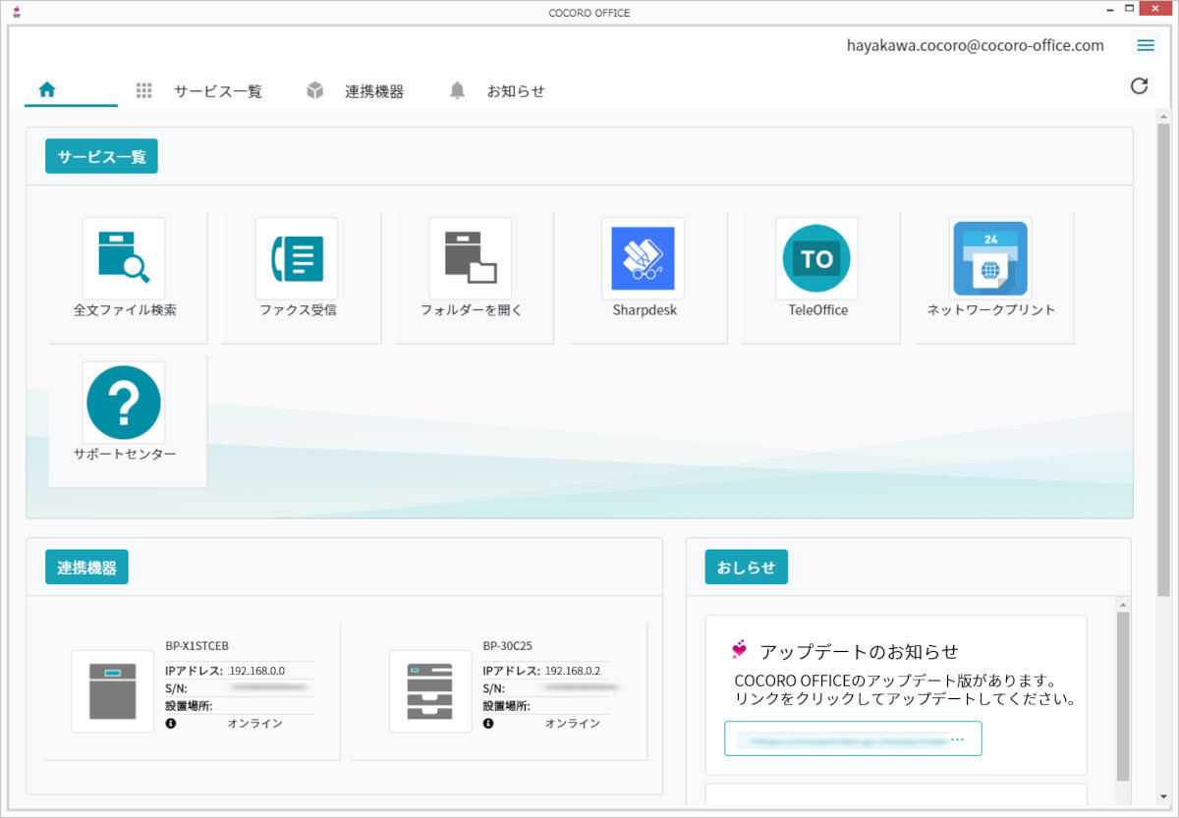Open the TeleOffice service icon
Viewport: 1179px width, 818px height.
tap(816, 259)
